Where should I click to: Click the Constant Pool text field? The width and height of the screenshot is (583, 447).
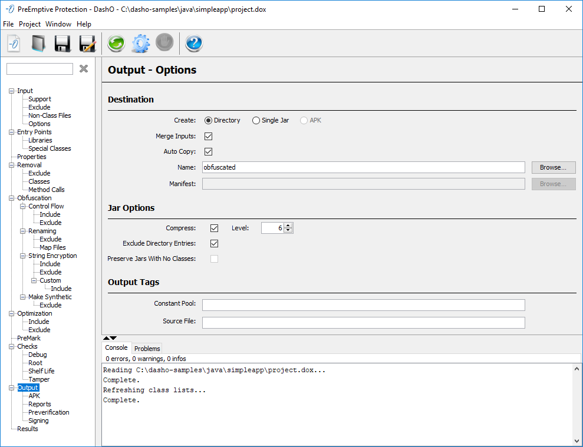(x=363, y=304)
